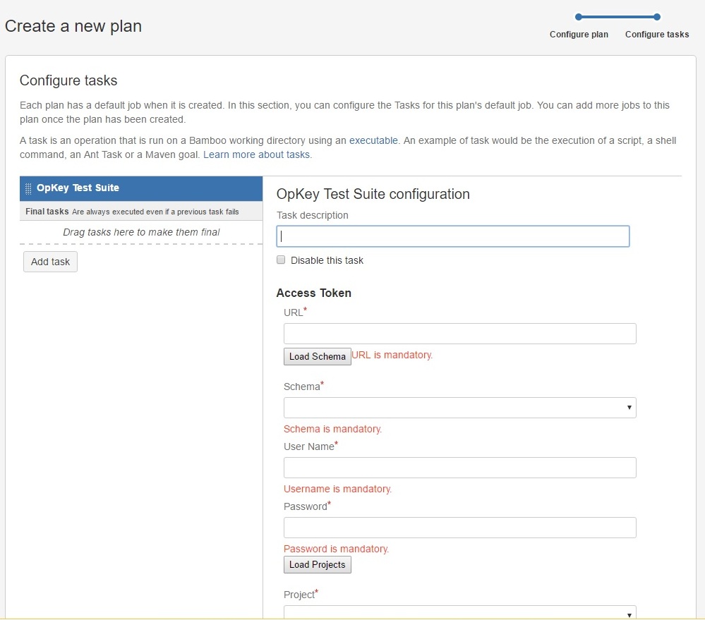705x620 pixels.
Task: Focus the Task description field
Action: (453, 236)
